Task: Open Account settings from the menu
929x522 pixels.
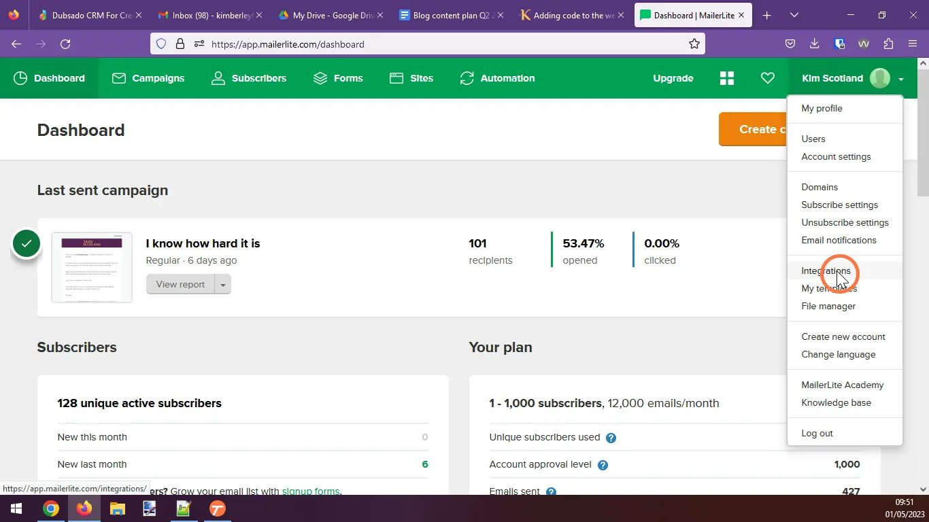Action: [x=836, y=156]
